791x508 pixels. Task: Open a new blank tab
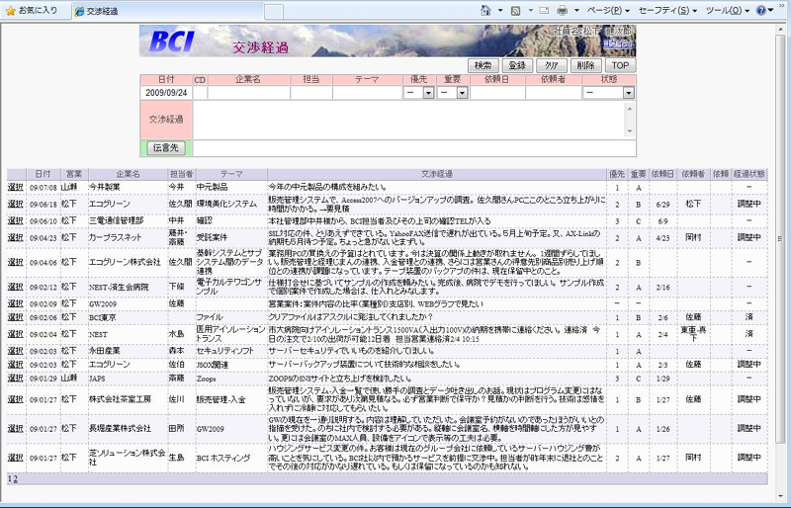pos(274,12)
